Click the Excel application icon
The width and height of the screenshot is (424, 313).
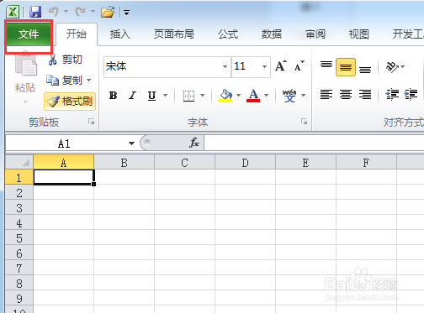point(13,12)
